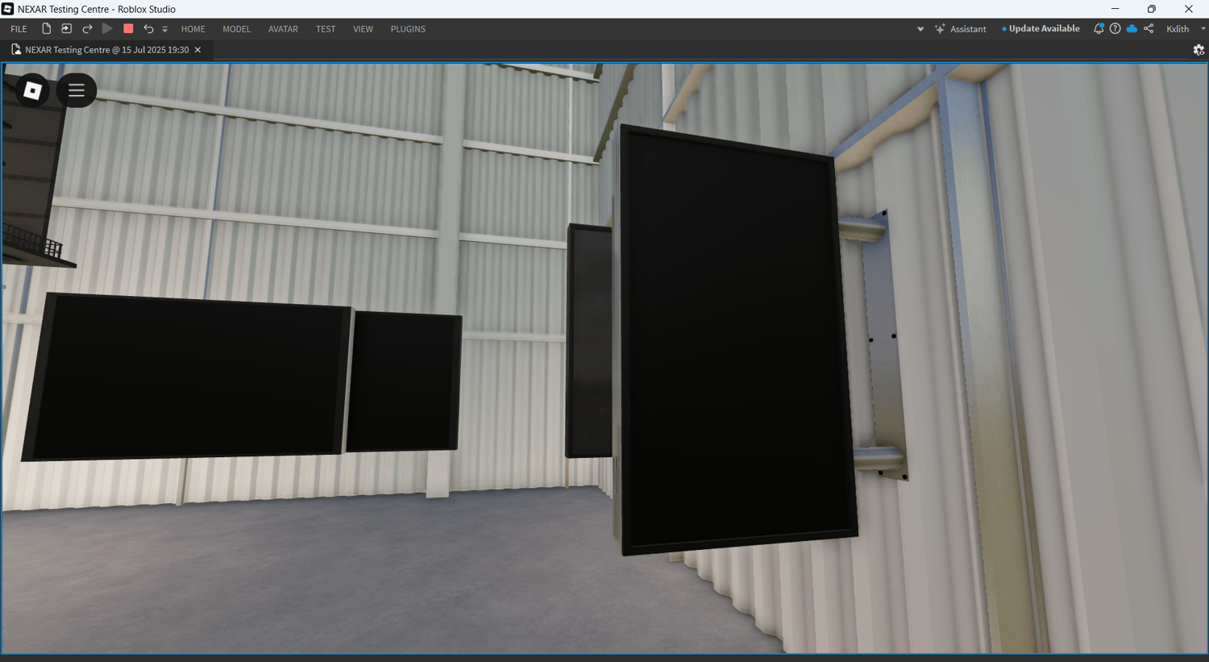
Task: Switch to the PLUGINS ribbon tab
Action: (x=408, y=29)
